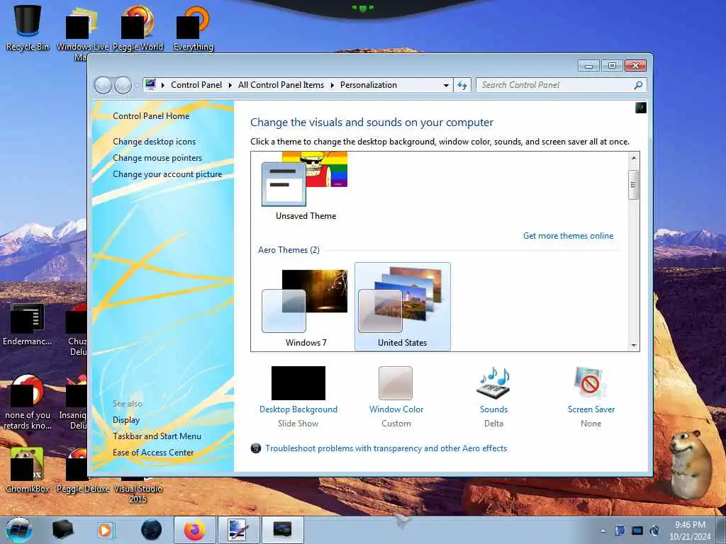
Task: Open recent pages dropdown beside Forward
Action: click(136, 85)
